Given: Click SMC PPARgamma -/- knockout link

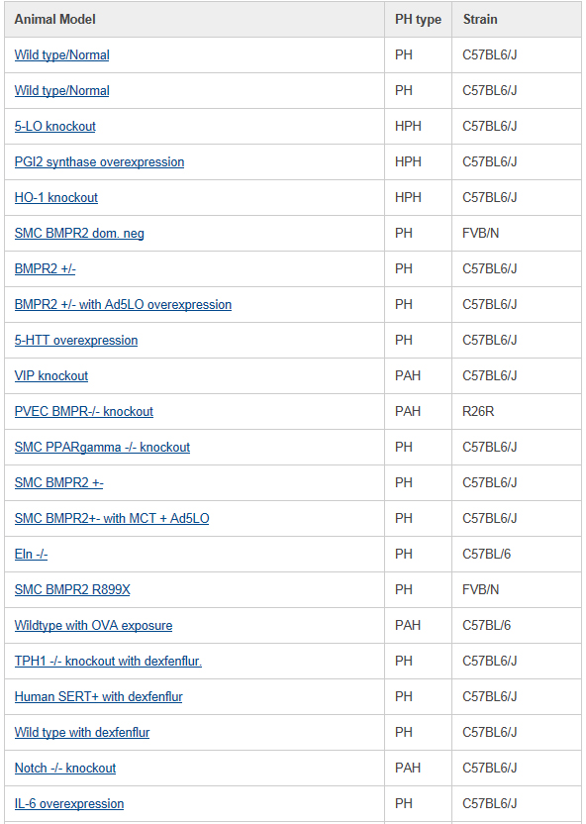Looking at the screenshot, I should 102,448.
